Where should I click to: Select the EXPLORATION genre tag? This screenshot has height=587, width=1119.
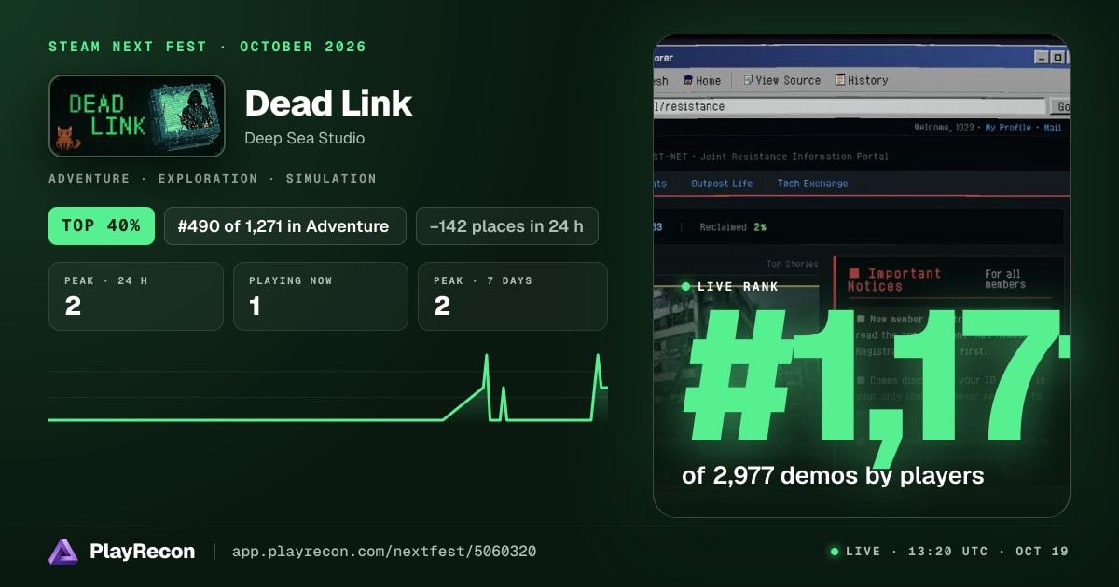(x=208, y=178)
